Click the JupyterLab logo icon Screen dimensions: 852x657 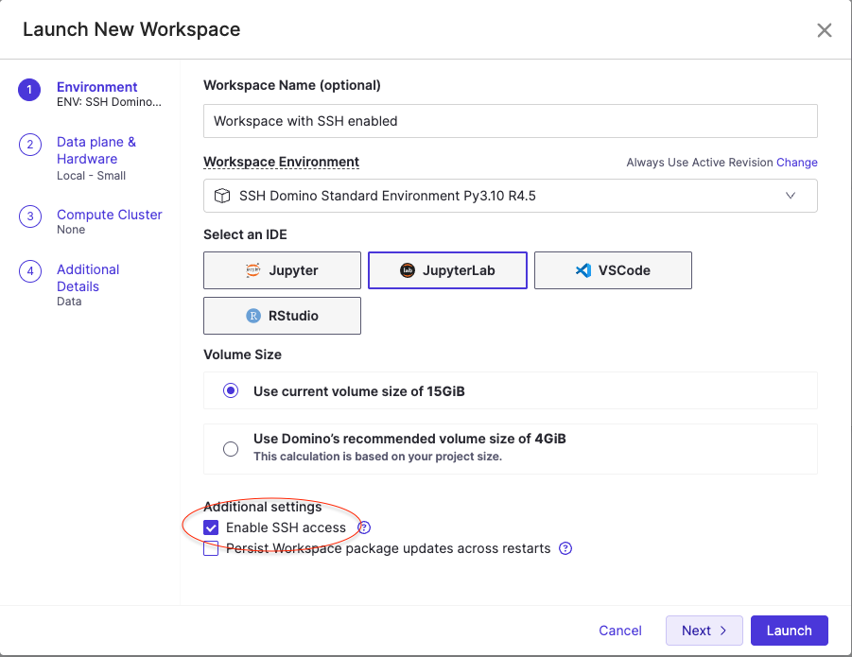(x=408, y=269)
